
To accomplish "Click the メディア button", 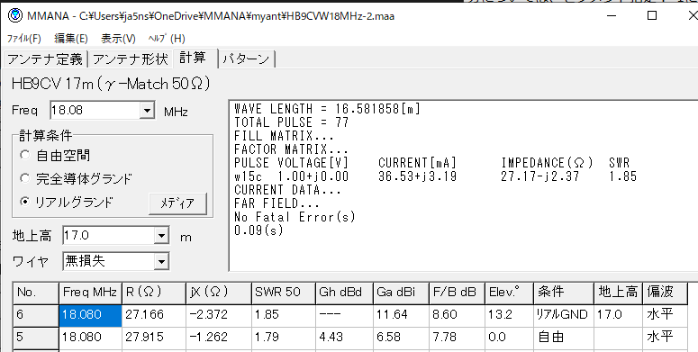I will pos(177,203).
